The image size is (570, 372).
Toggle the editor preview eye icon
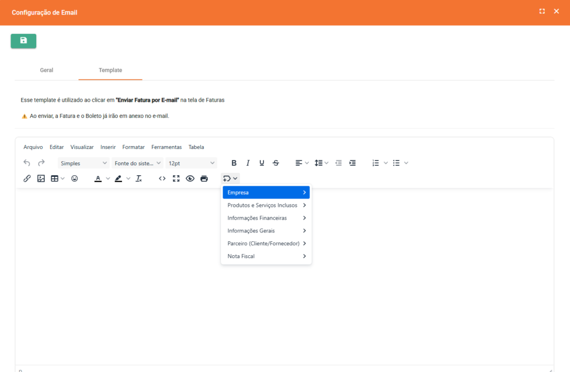(190, 178)
